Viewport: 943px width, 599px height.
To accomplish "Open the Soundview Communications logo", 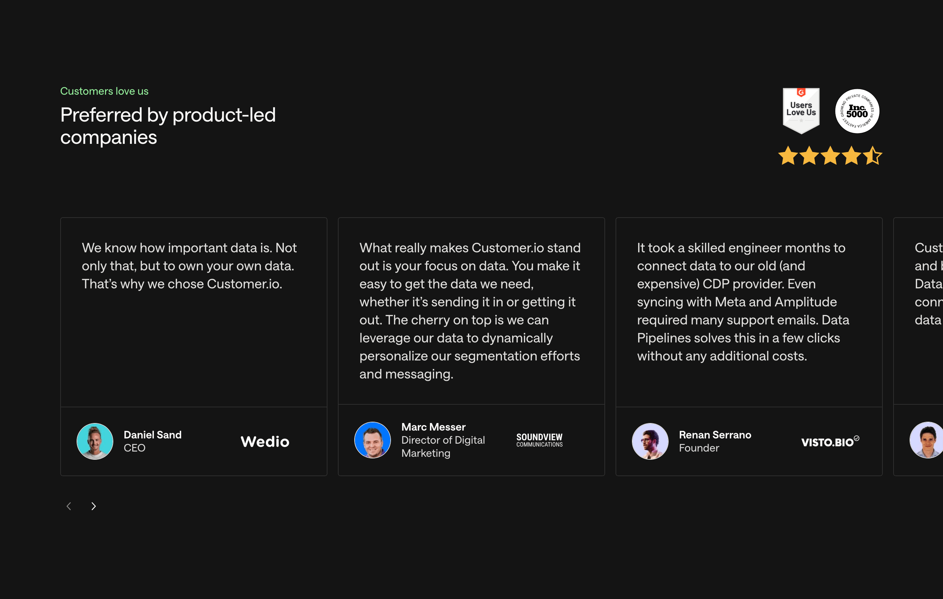I will pos(539,440).
